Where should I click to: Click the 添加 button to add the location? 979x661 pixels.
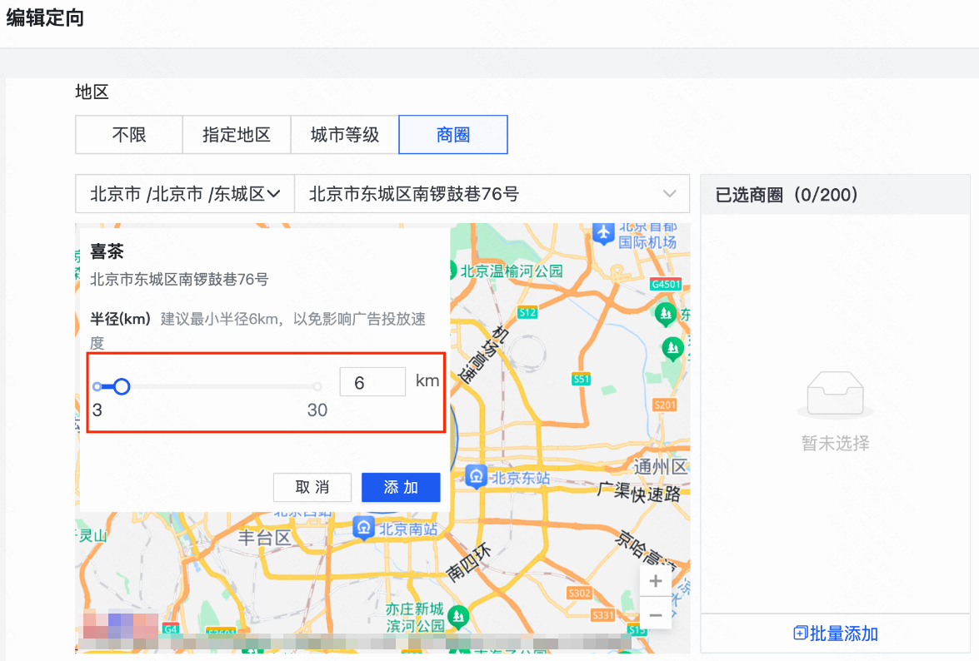(401, 487)
